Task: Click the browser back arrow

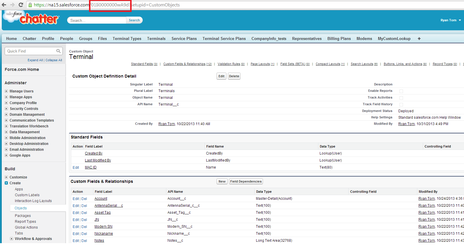Action: coord(4,5)
